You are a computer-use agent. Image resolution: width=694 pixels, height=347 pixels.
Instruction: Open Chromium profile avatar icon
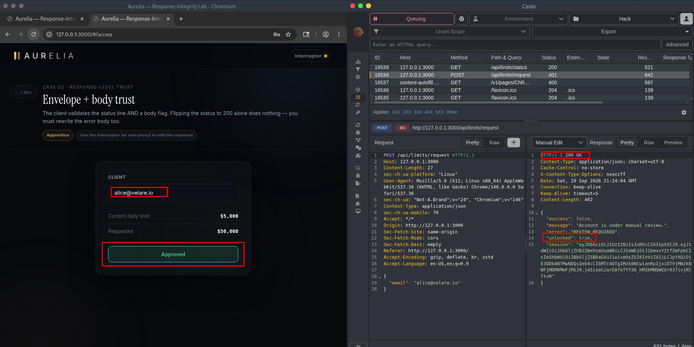click(326, 34)
